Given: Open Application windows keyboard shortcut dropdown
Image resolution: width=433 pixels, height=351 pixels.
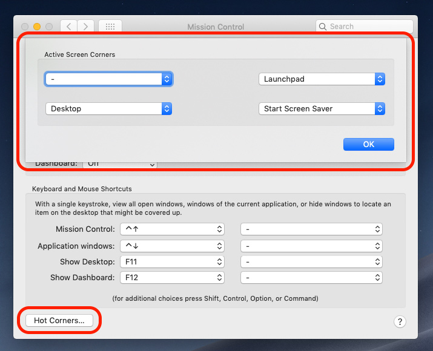Looking at the screenshot, I should click(x=172, y=246).
